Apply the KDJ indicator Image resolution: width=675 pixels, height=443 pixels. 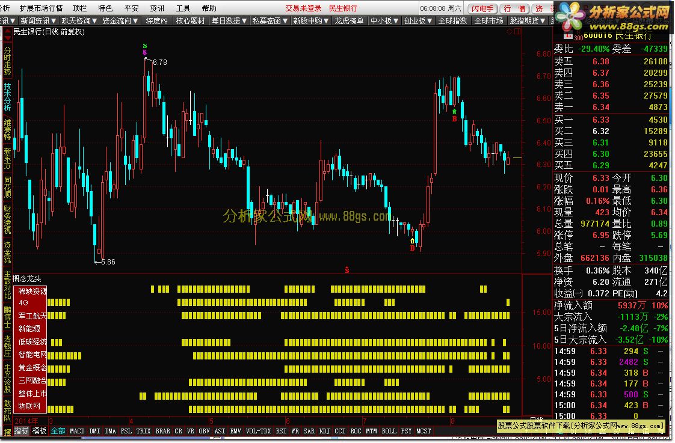click(x=325, y=431)
